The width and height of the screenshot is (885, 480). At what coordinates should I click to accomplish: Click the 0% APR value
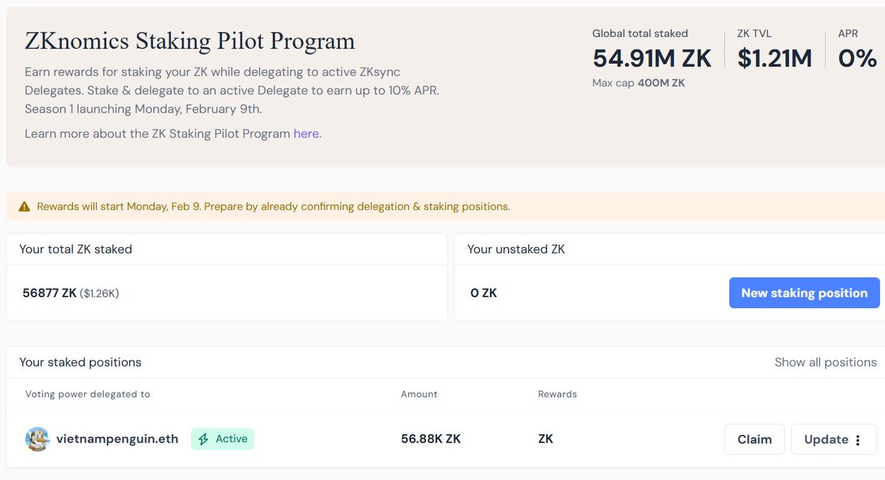click(858, 58)
